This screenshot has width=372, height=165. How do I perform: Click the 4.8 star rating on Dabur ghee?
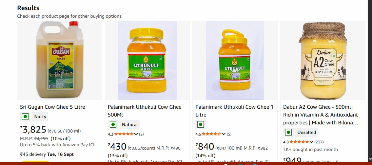tap(299, 142)
